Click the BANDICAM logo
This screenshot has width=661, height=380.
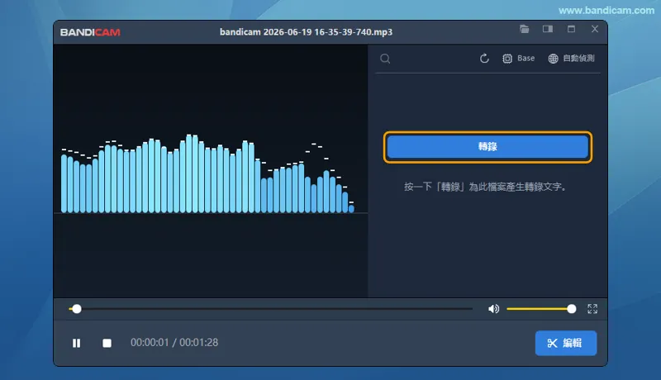[x=90, y=32]
